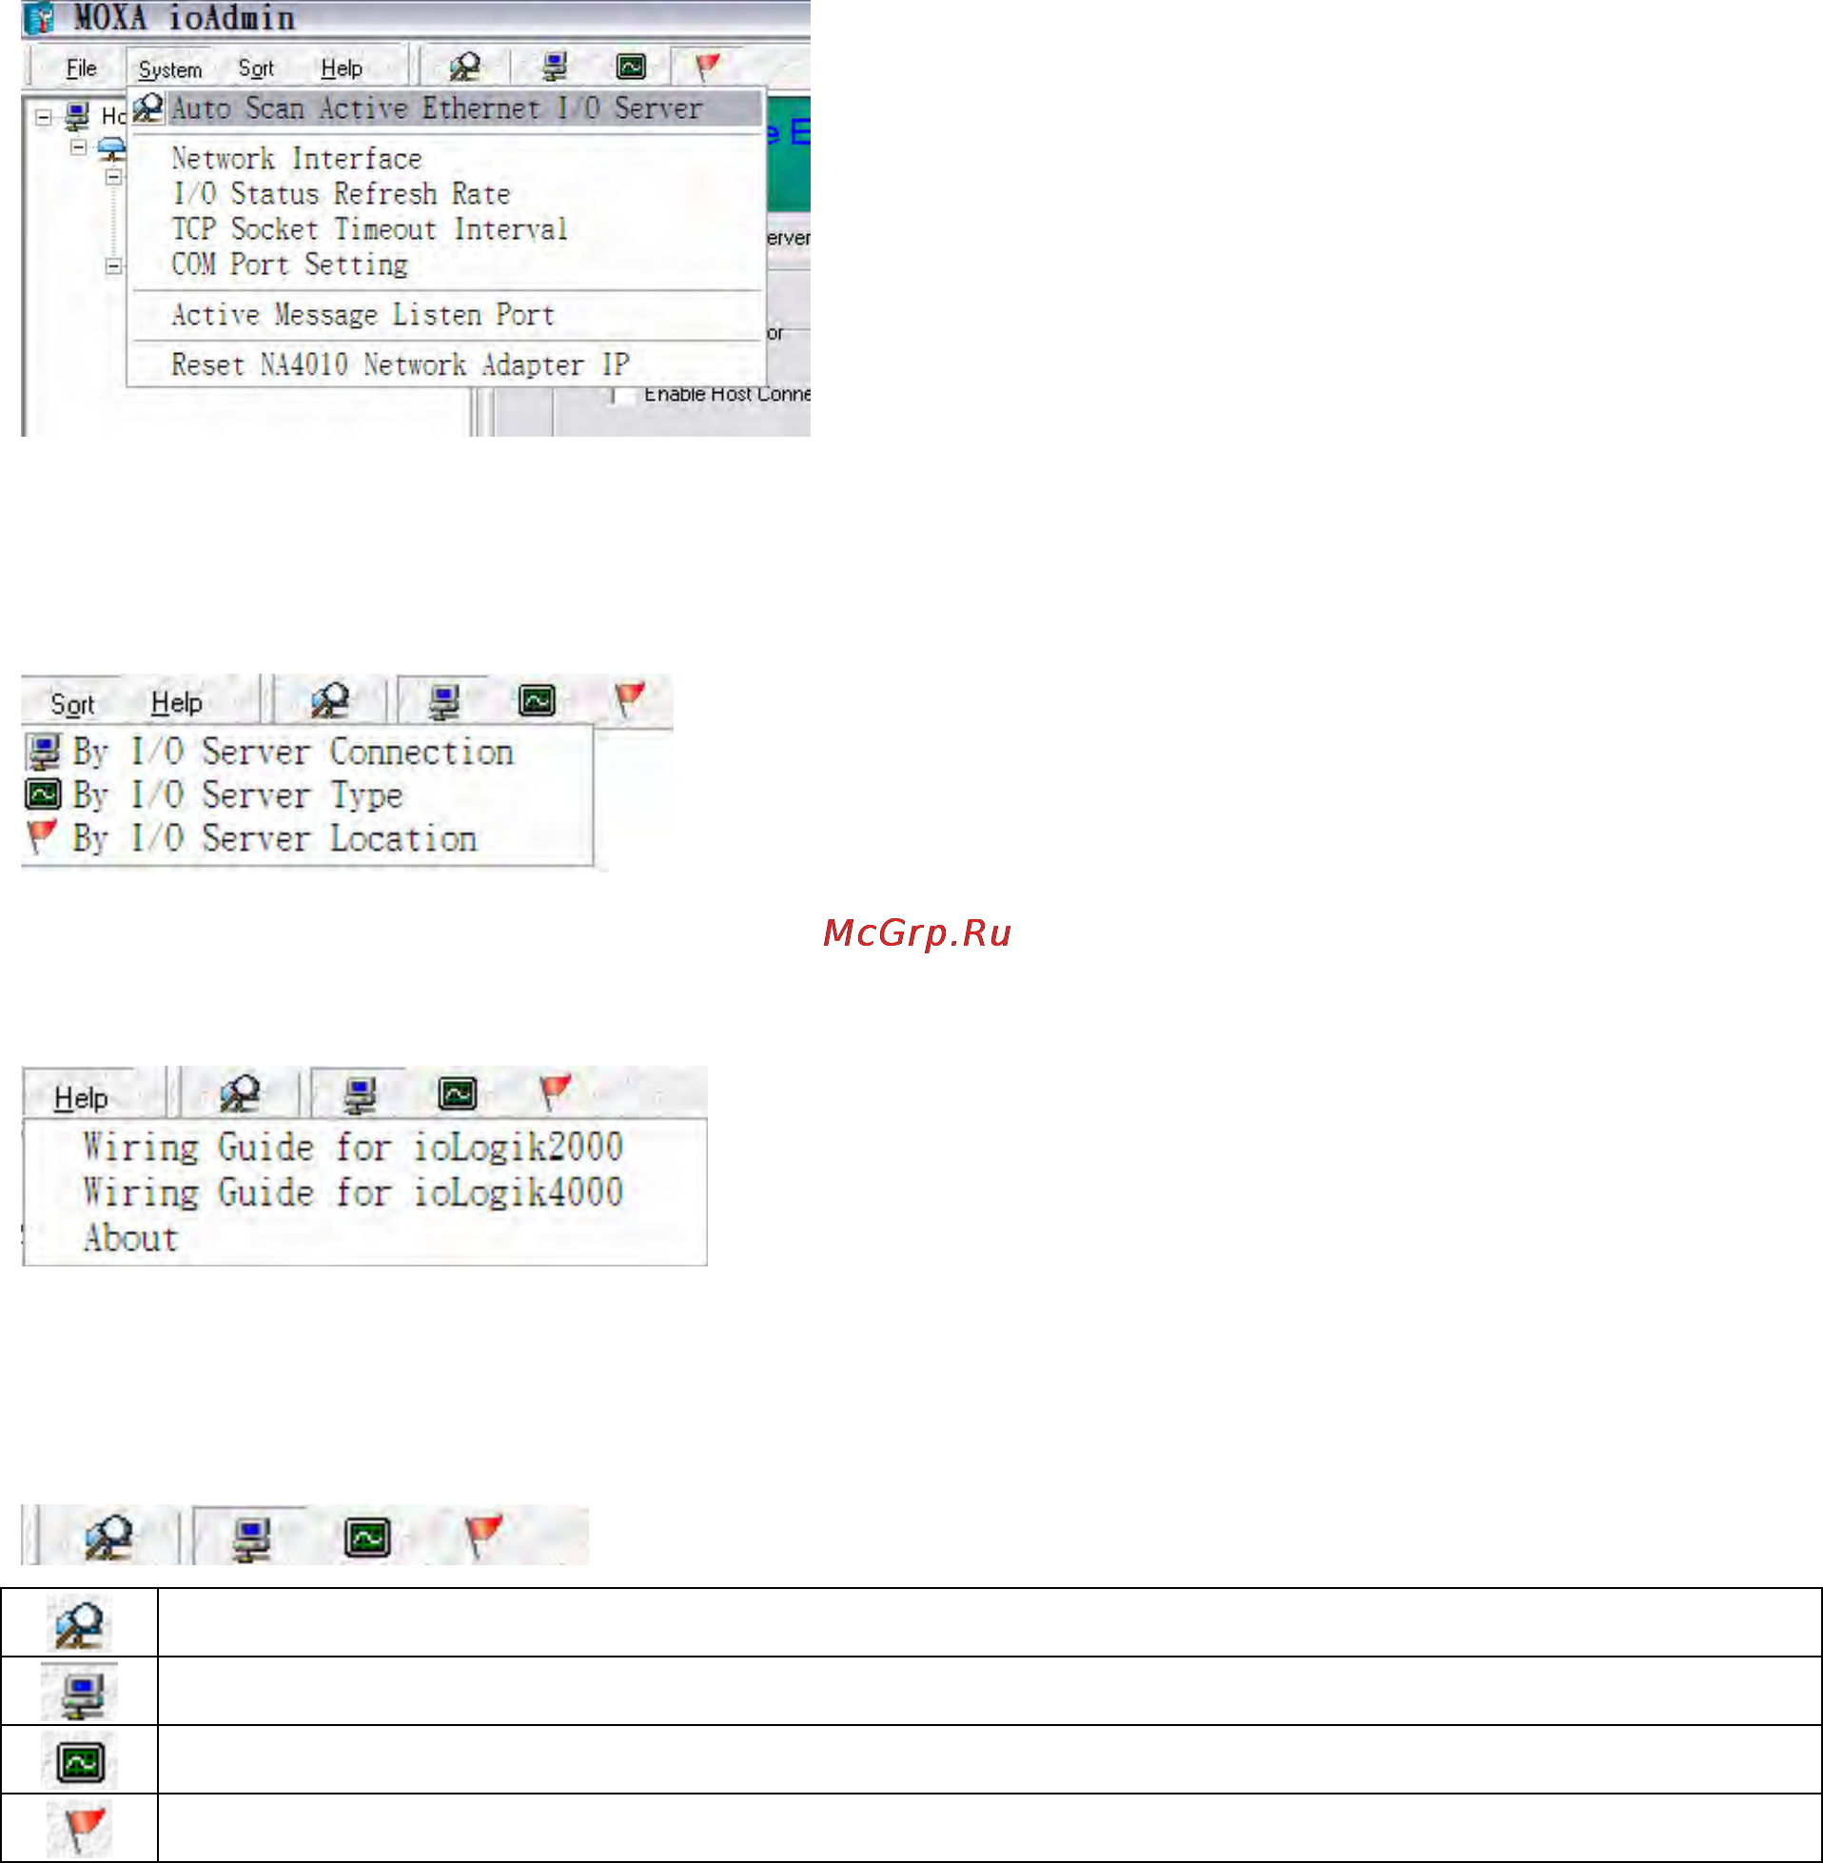This screenshot has height=1863, width=1823.
Task: Open the File menu
Action: 82,68
